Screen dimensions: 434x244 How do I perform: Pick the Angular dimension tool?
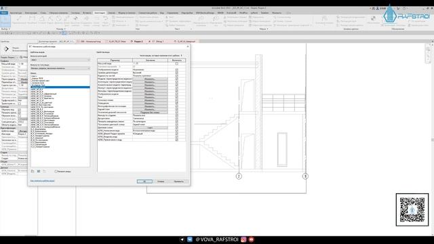pos(42,21)
